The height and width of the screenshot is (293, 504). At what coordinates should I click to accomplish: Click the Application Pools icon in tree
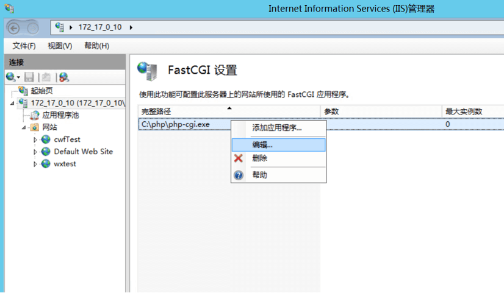(34, 115)
